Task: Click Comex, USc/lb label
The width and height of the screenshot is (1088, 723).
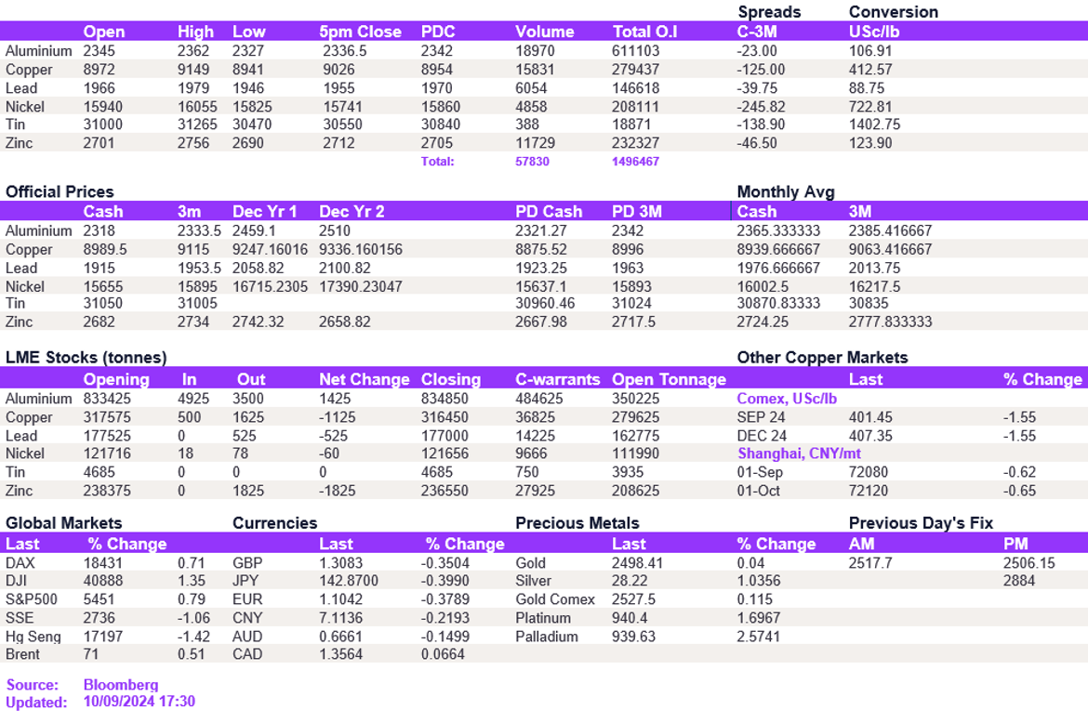Action: pyautogui.click(x=787, y=400)
